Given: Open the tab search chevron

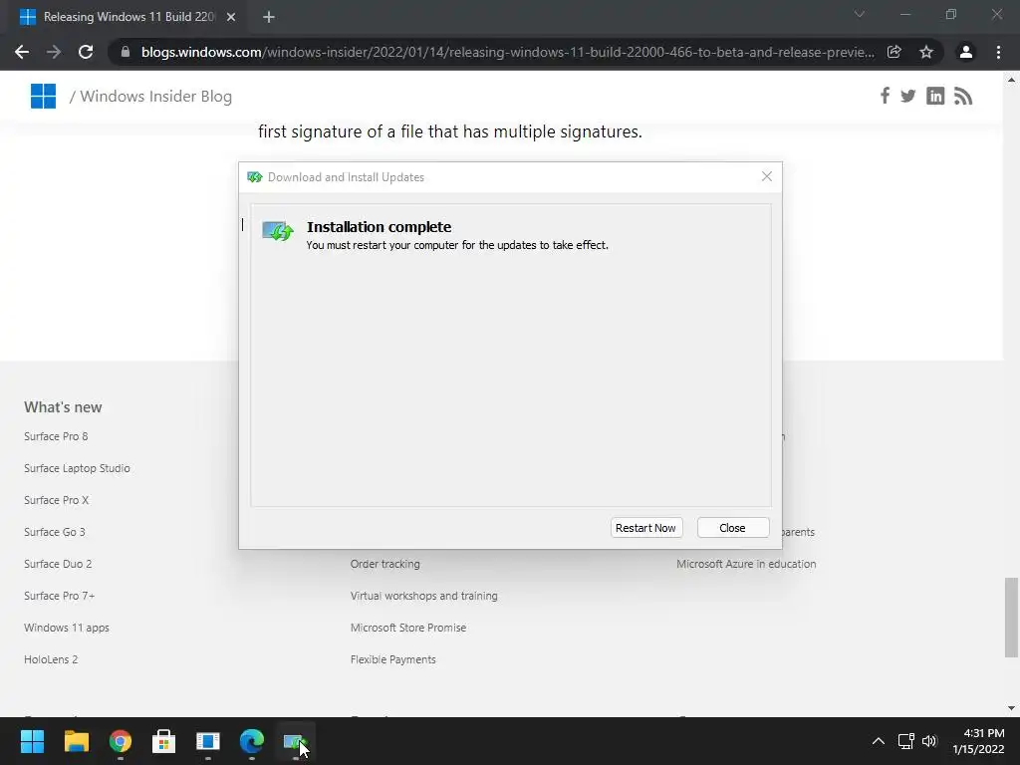Looking at the screenshot, I should pyautogui.click(x=860, y=14).
